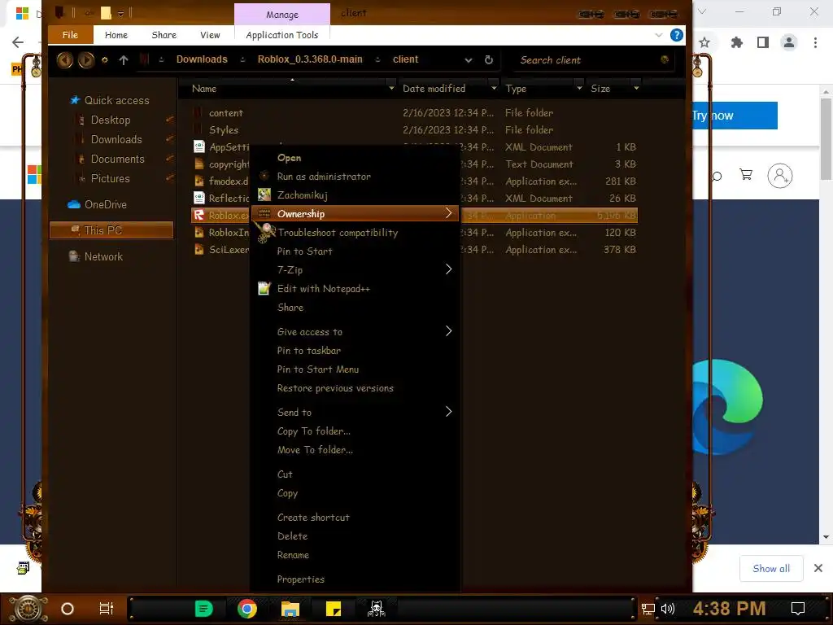Click the Explorer back navigation arrow
Viewport: 833px width, 625px height.
65,60
